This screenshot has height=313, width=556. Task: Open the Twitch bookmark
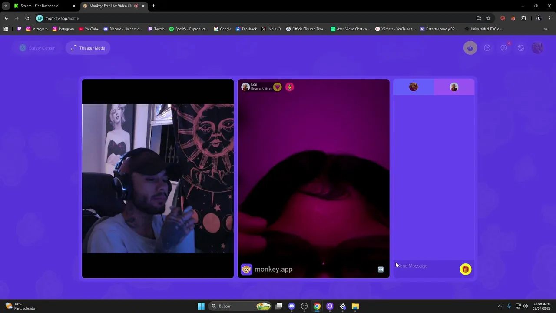[x=156, y=29]
